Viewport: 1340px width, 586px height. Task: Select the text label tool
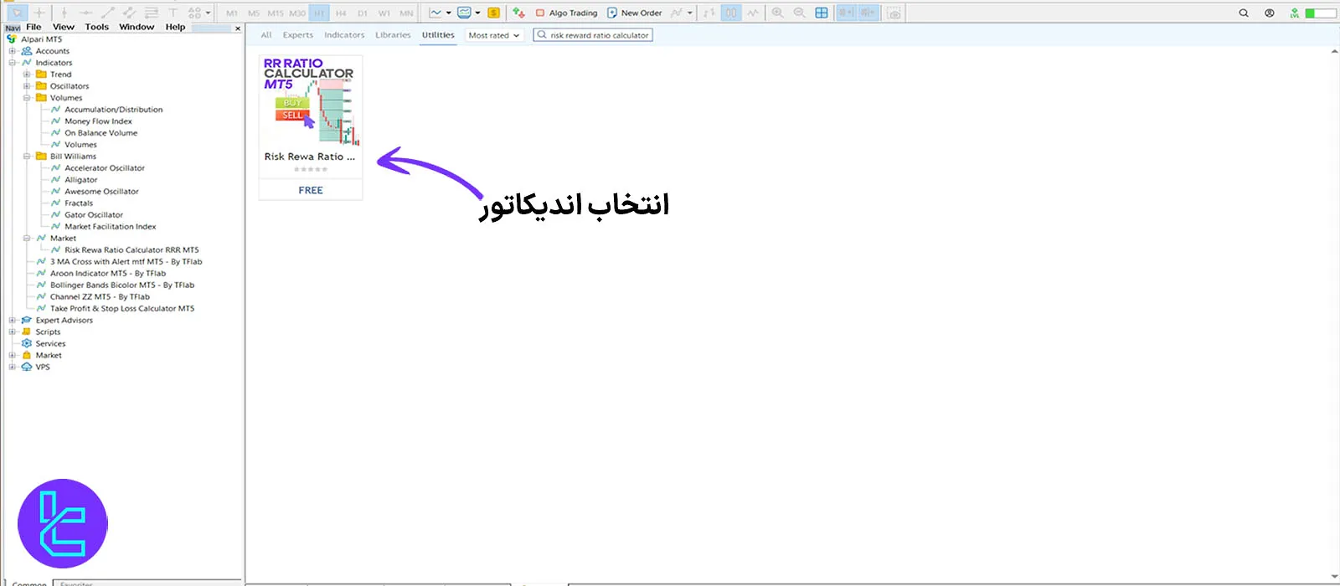(x=173, y=13)
